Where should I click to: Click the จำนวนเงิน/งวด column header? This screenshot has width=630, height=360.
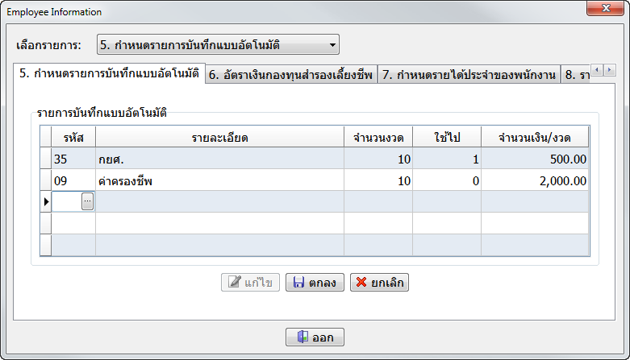pos(535,137)
